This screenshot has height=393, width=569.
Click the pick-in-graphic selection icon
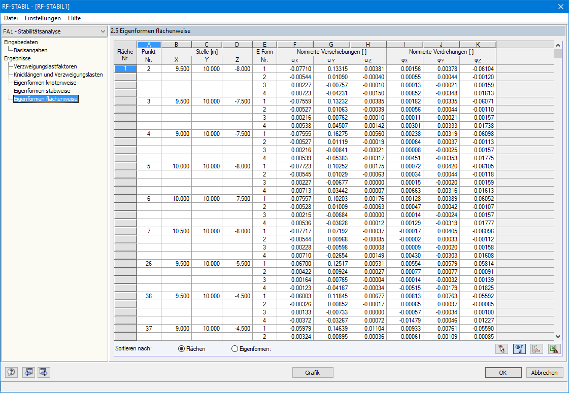pos(501,349)
